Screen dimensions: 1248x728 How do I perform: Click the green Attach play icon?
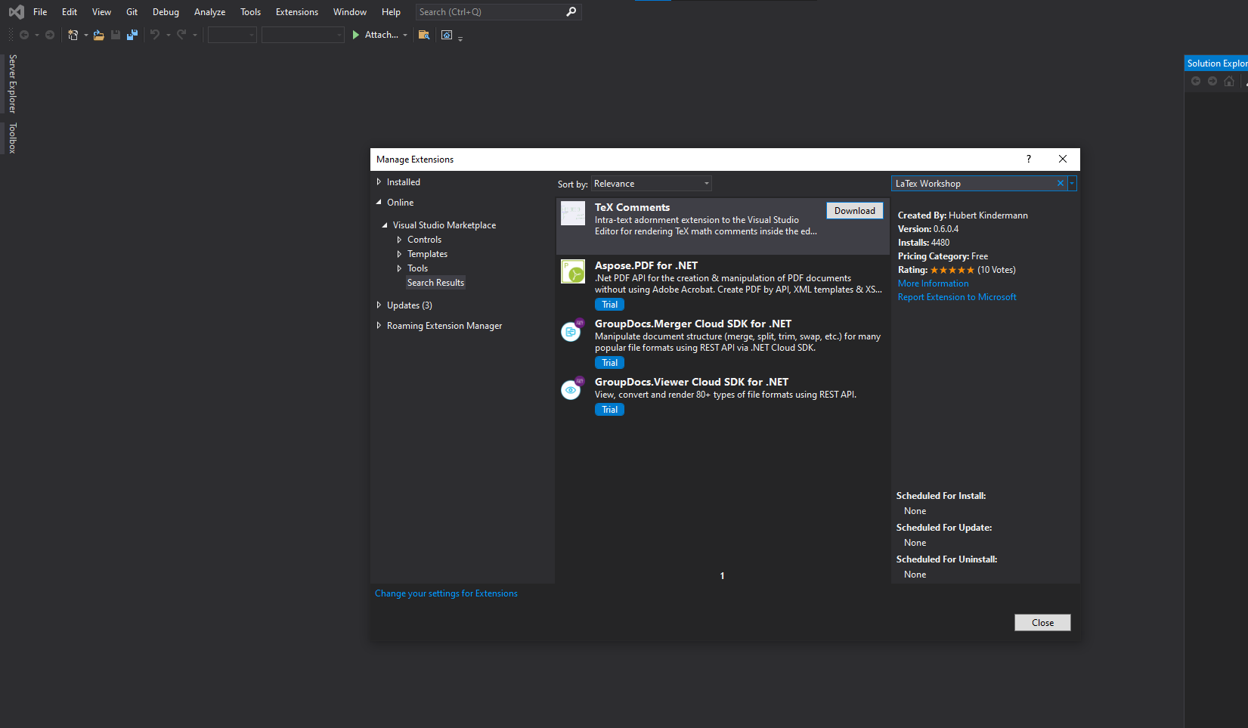click(x=356, y=35)
